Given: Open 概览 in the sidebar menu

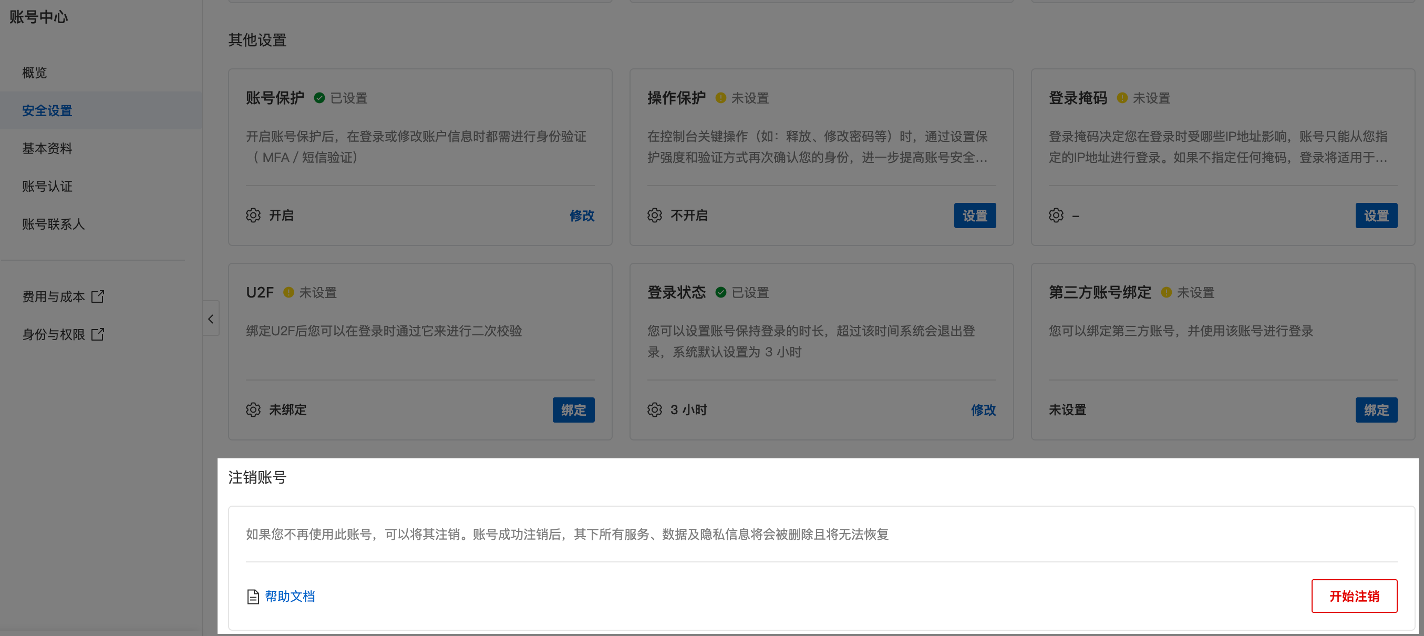Looking at the screenshot, I should [34, 73].
